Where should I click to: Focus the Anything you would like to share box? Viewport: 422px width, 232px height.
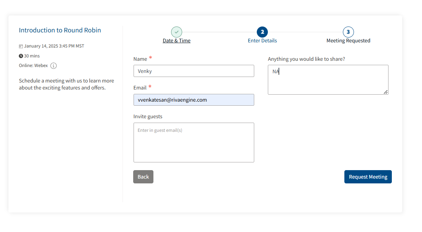(x=327, y=80)
